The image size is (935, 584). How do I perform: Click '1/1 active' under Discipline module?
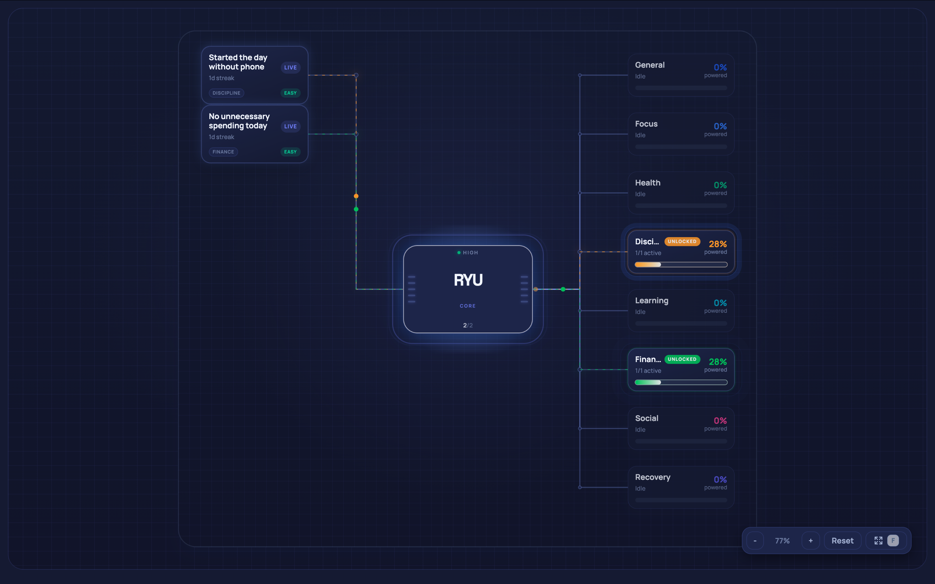[x=648, y=253]
